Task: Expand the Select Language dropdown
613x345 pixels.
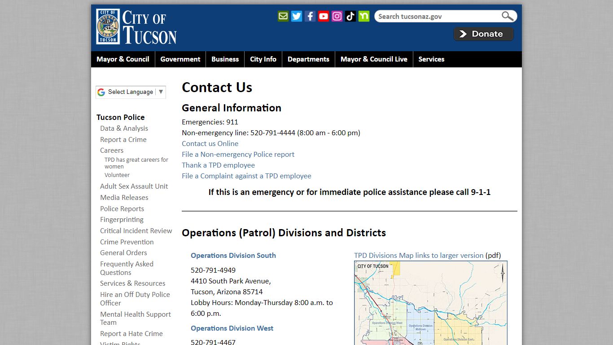Action: coord(131,92)
